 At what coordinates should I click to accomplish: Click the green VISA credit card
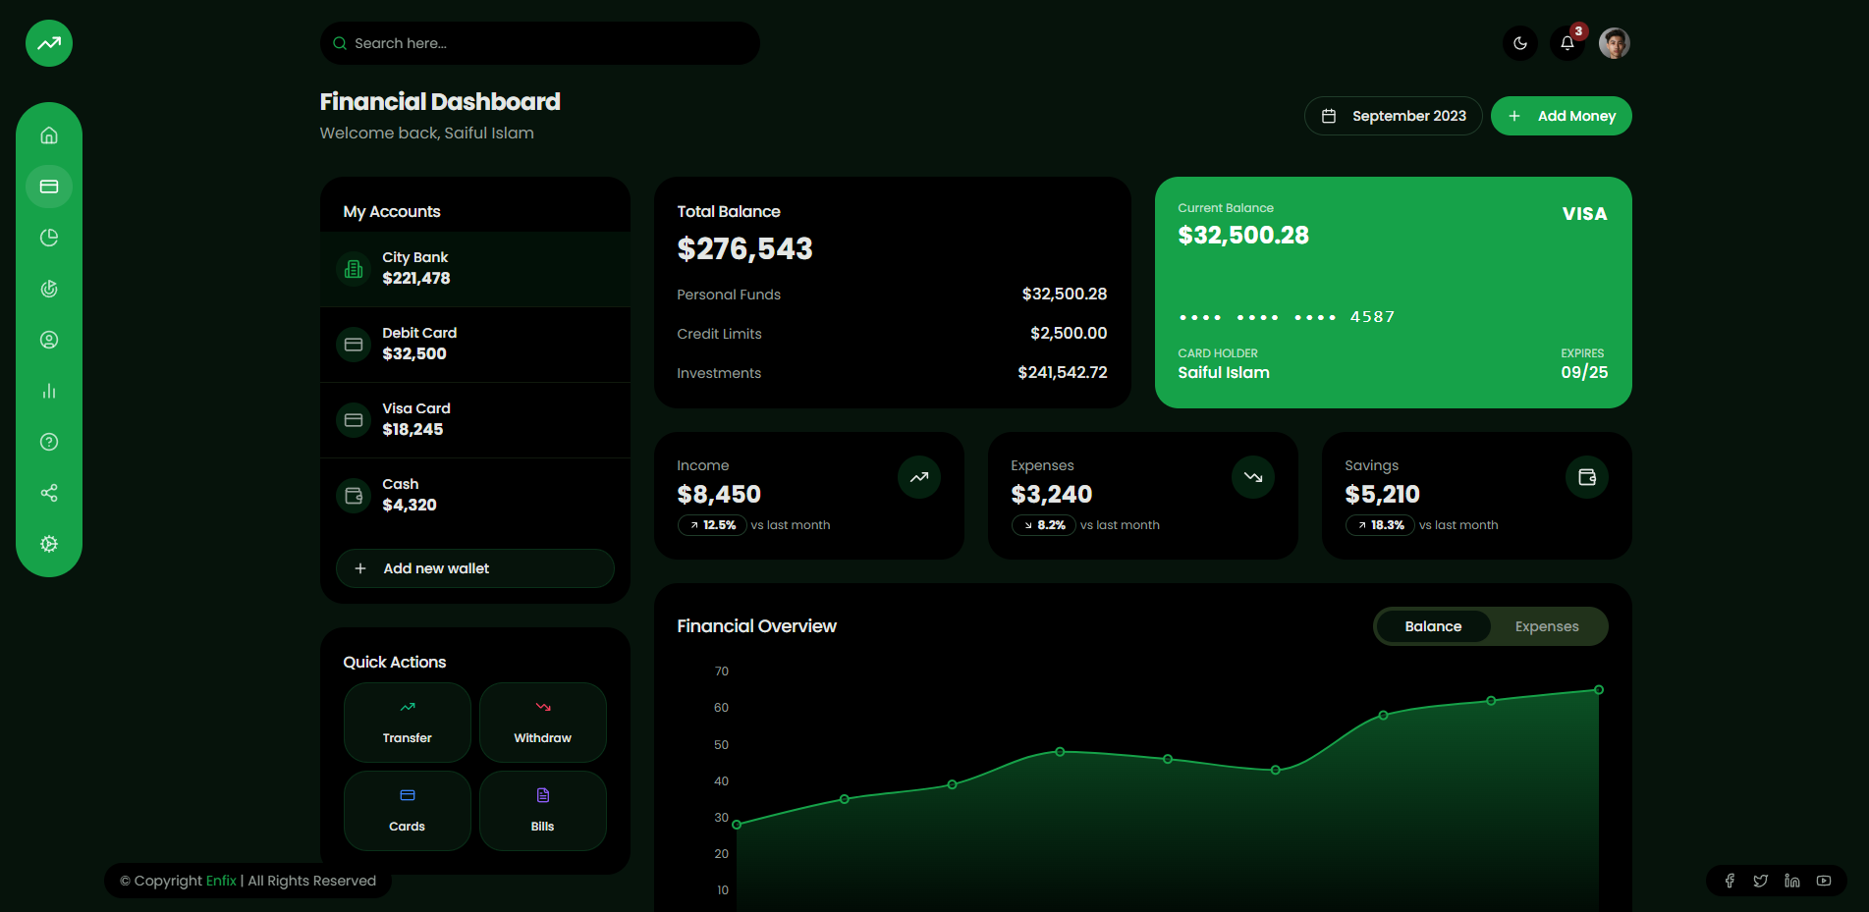click(x=1394, y=293)
